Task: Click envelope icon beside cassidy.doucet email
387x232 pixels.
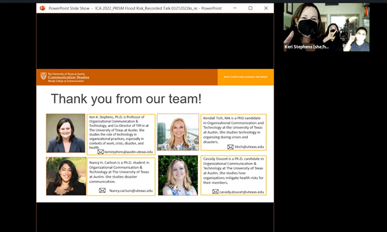Action: point(215,192)
